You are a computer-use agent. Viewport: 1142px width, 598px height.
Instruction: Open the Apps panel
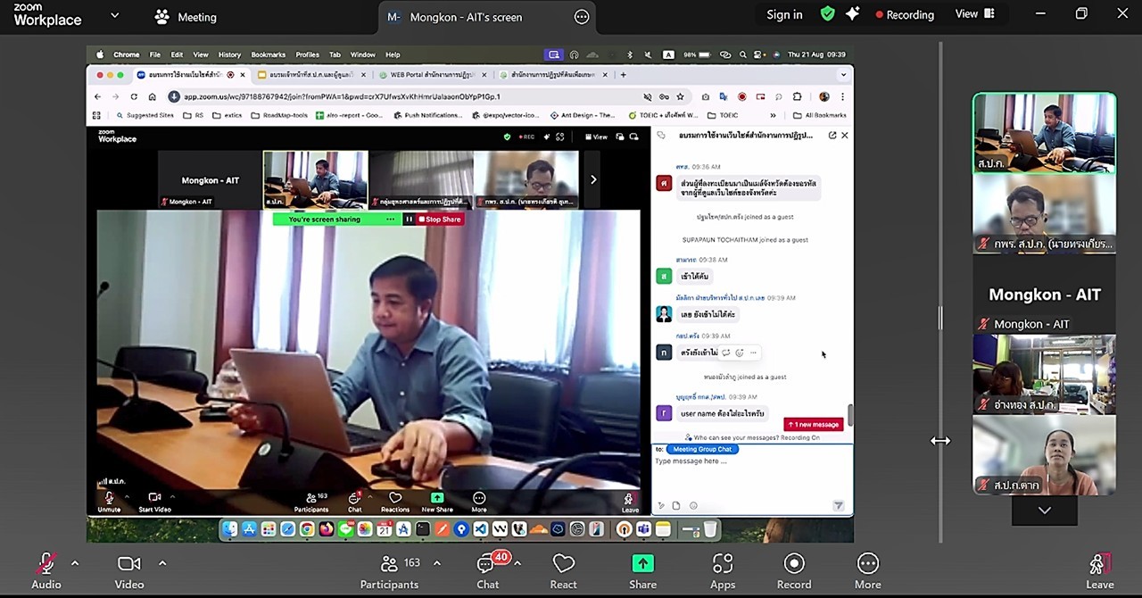pyautogui.click(x=723, y=571)
